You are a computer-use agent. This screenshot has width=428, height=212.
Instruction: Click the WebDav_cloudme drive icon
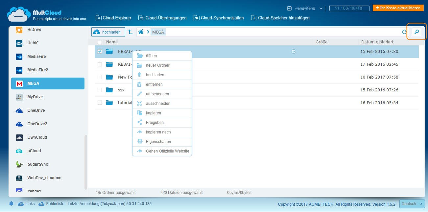[19, 178]
